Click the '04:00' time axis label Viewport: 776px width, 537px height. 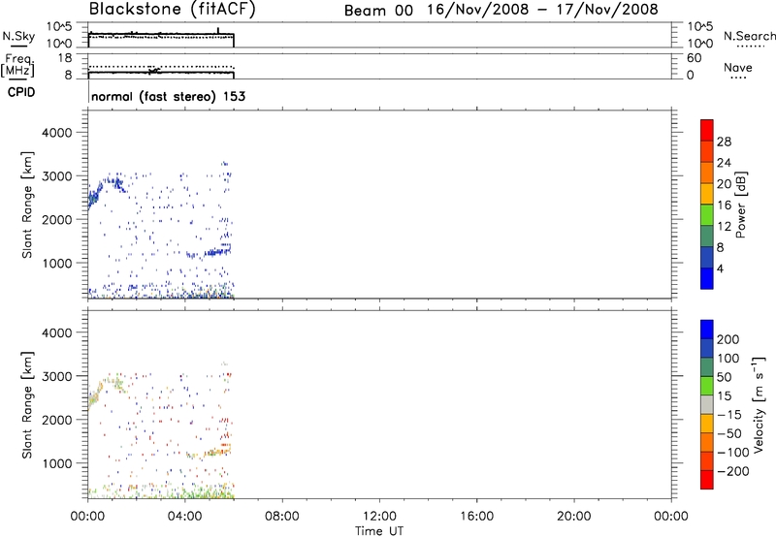tap(185, 517)
